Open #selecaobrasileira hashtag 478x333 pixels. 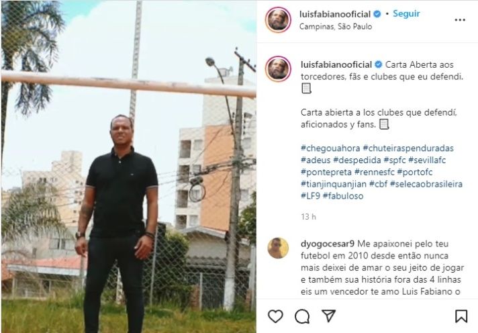426,184
